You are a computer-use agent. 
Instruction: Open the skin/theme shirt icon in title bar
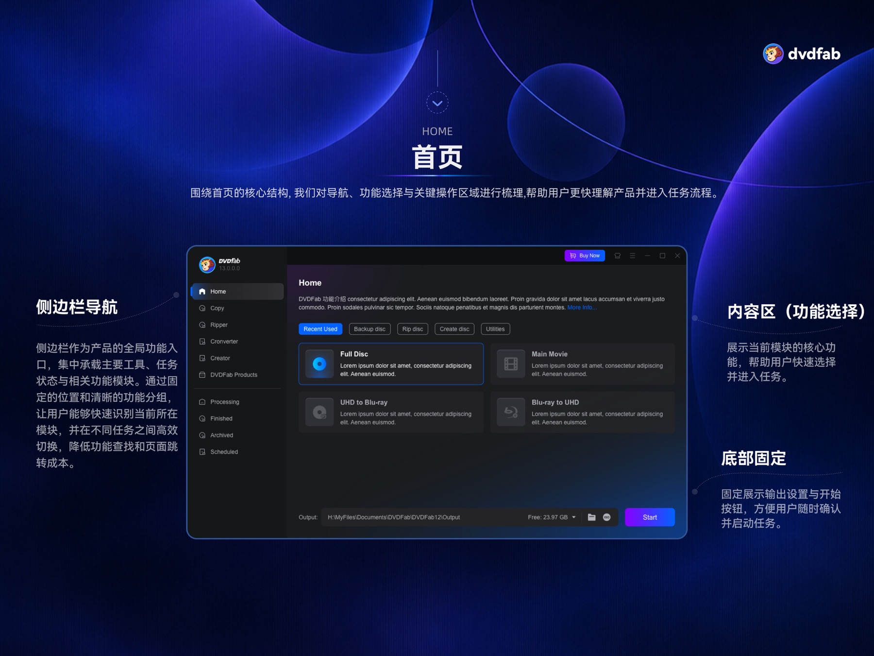coord(618,256)
